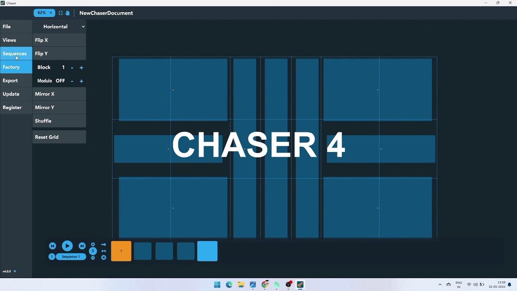This screenshot has height=291, width=517.
Task: Open the Register menu
Action: pos(16,108)
